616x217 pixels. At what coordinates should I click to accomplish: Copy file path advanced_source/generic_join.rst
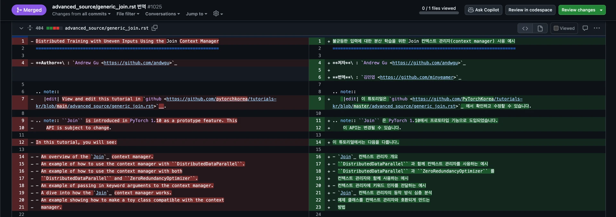(x=155, y=28)
